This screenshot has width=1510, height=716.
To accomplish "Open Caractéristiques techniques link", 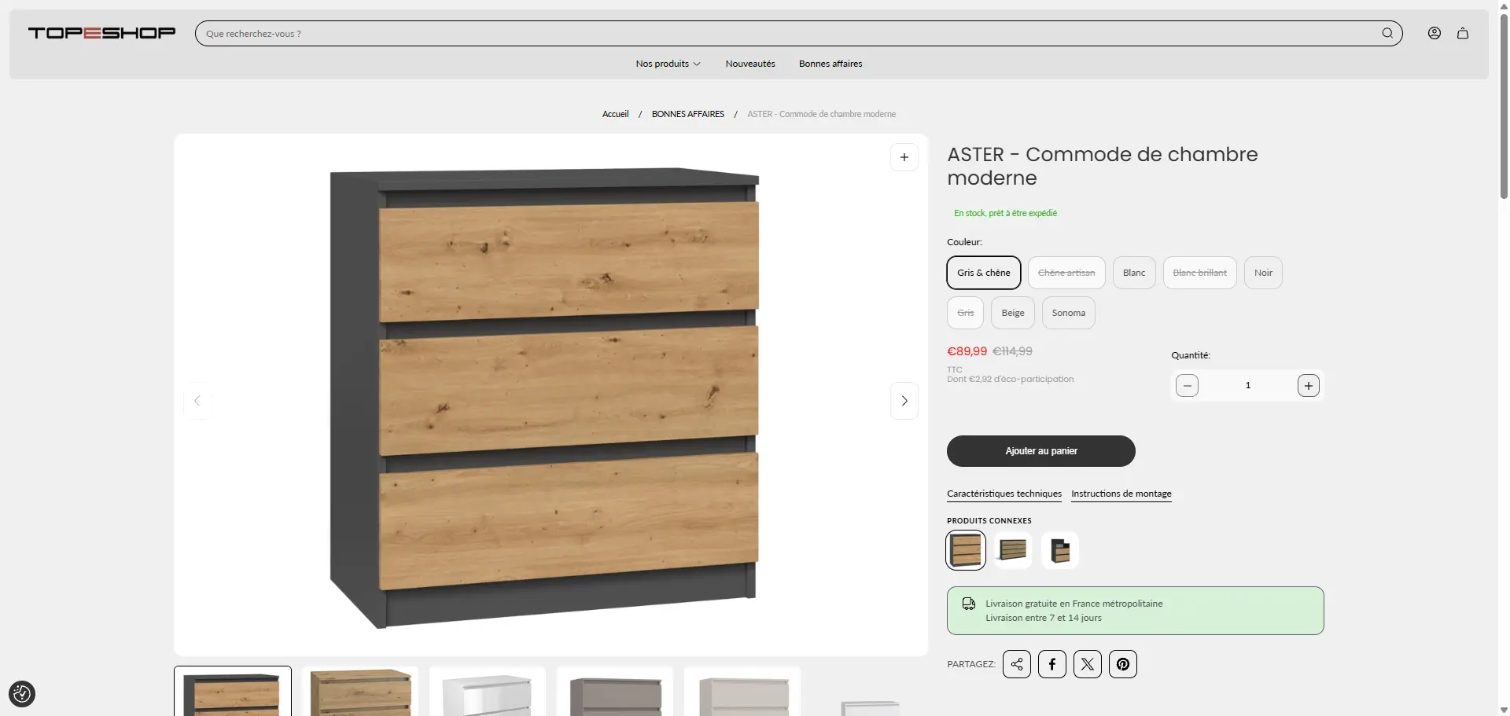I will coord(1004,494).
